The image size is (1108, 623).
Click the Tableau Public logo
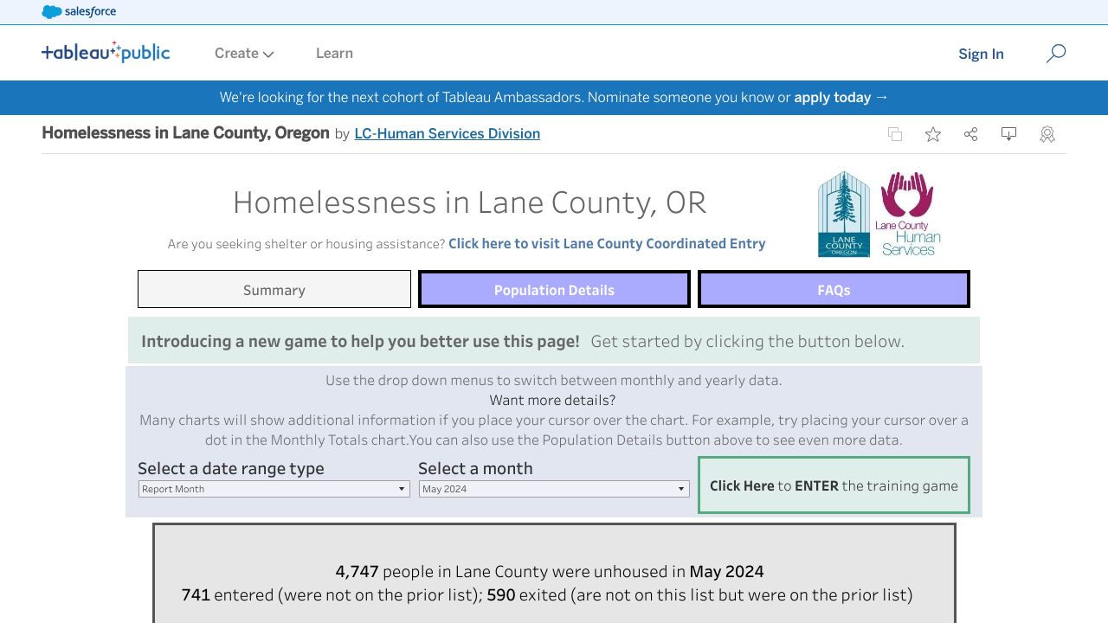coord(106,52)
